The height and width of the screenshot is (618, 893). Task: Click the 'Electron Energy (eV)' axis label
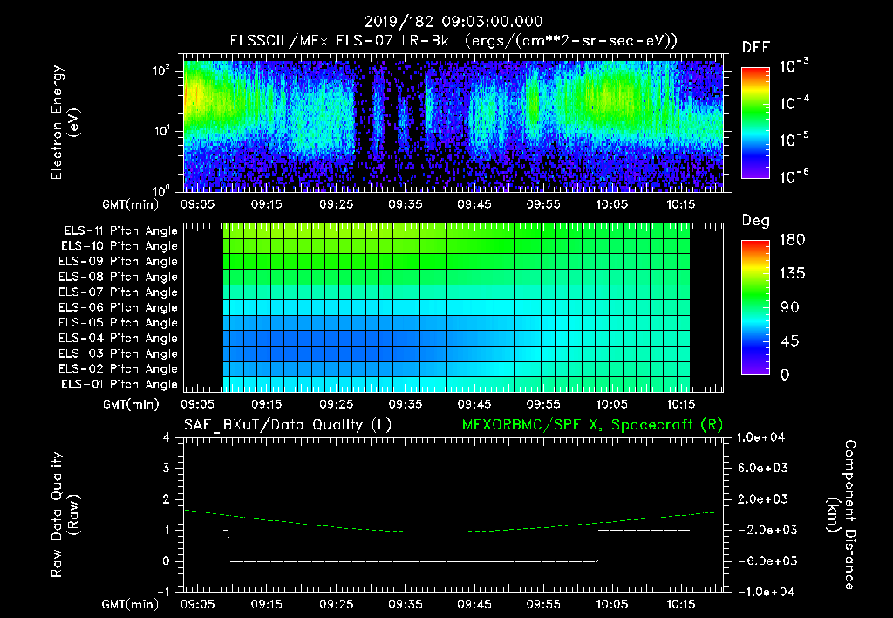pyautogui.click(x=65, y=122)
